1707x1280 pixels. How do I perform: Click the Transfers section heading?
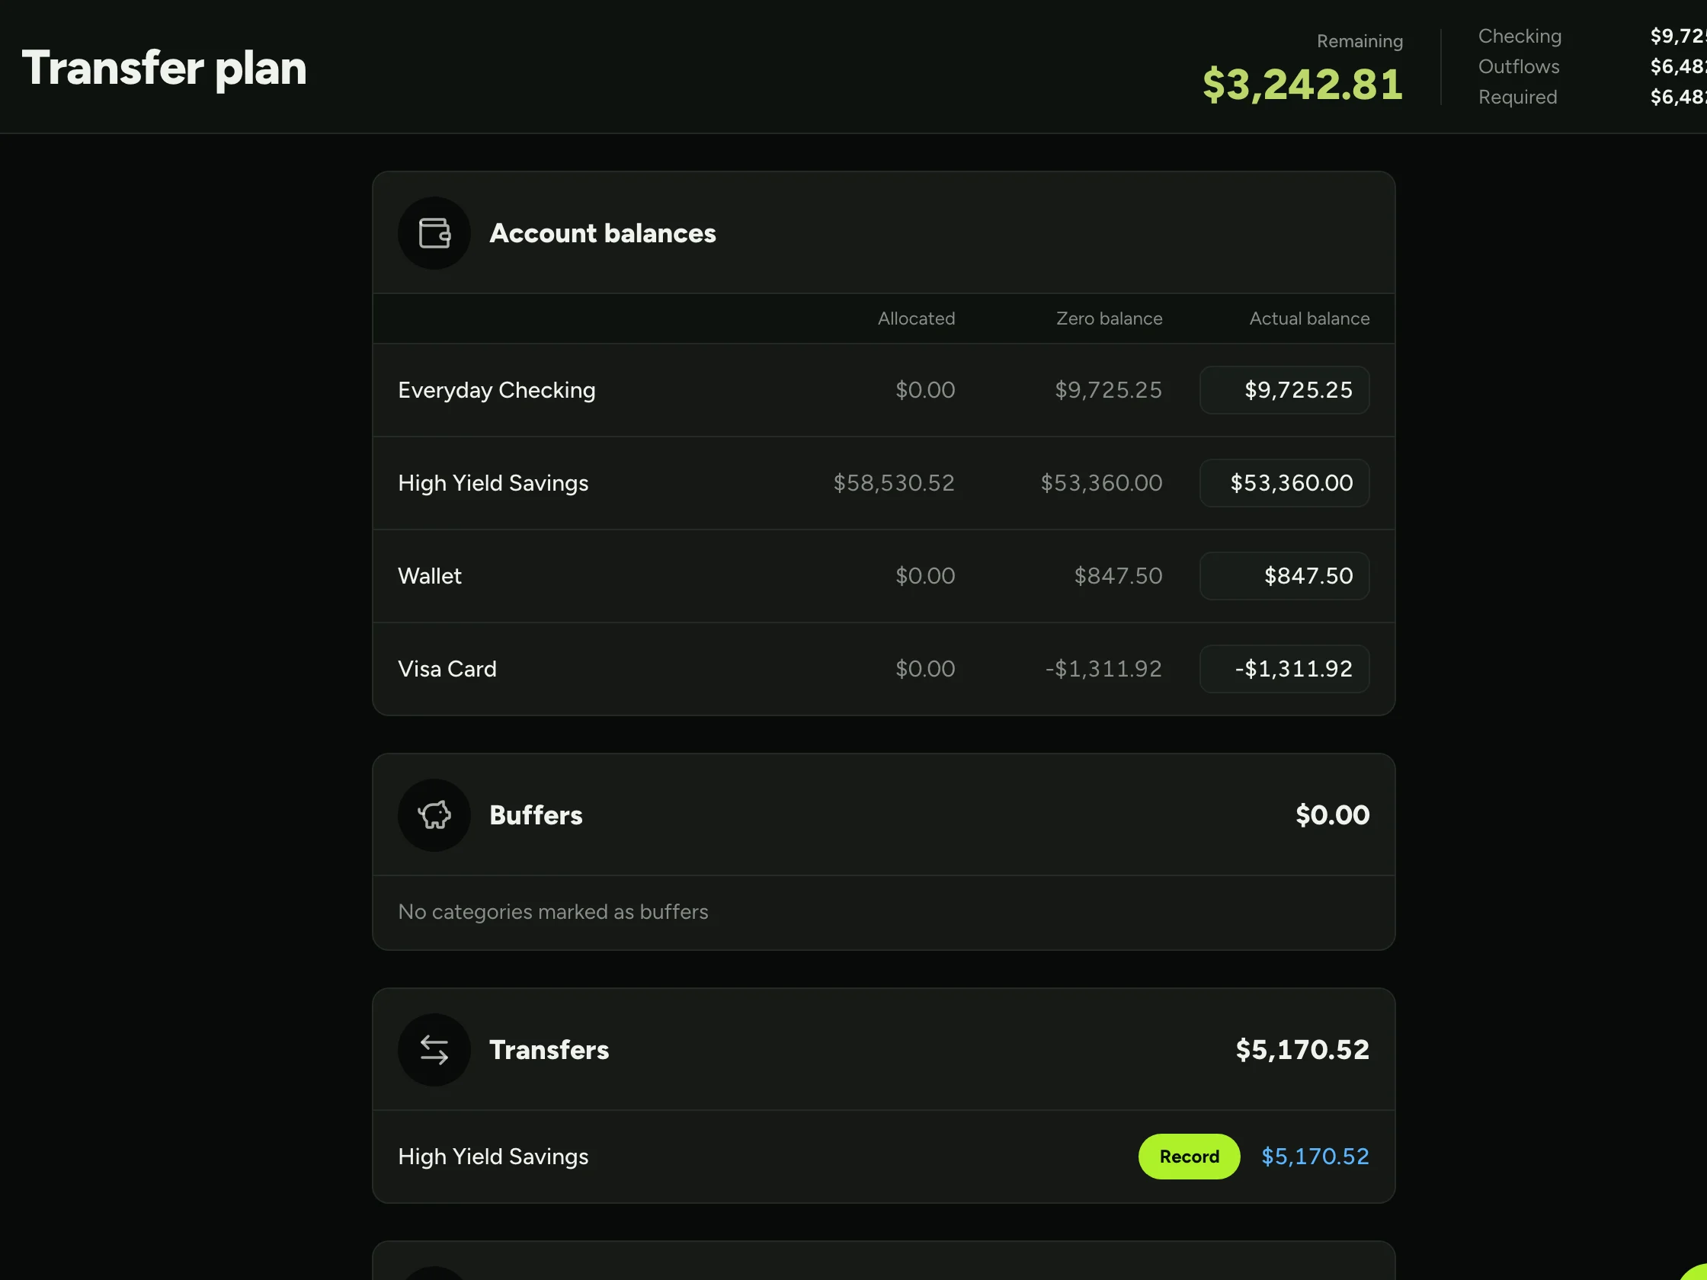click(x=549, y=1049)
